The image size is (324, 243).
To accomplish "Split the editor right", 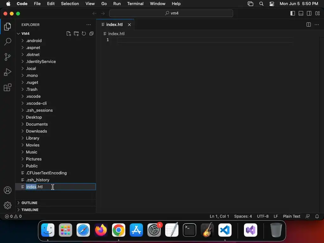I will tap(308, 25).
